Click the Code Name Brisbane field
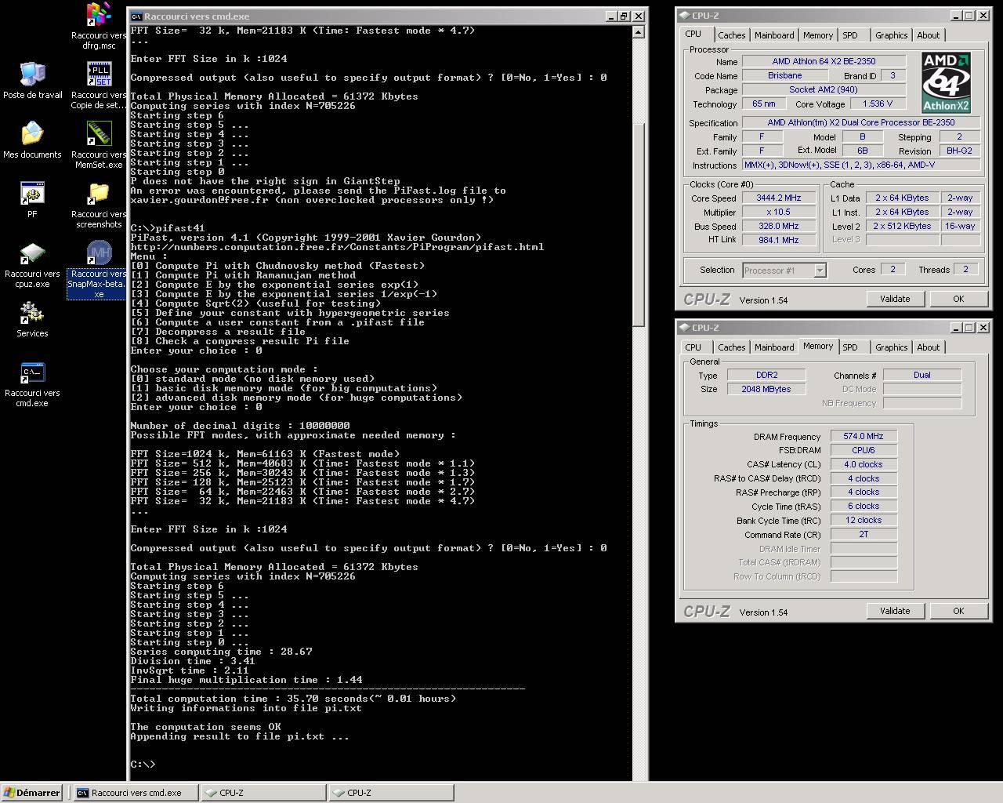Viewport: 1003px width, 803px height. [x=784, y=76]
